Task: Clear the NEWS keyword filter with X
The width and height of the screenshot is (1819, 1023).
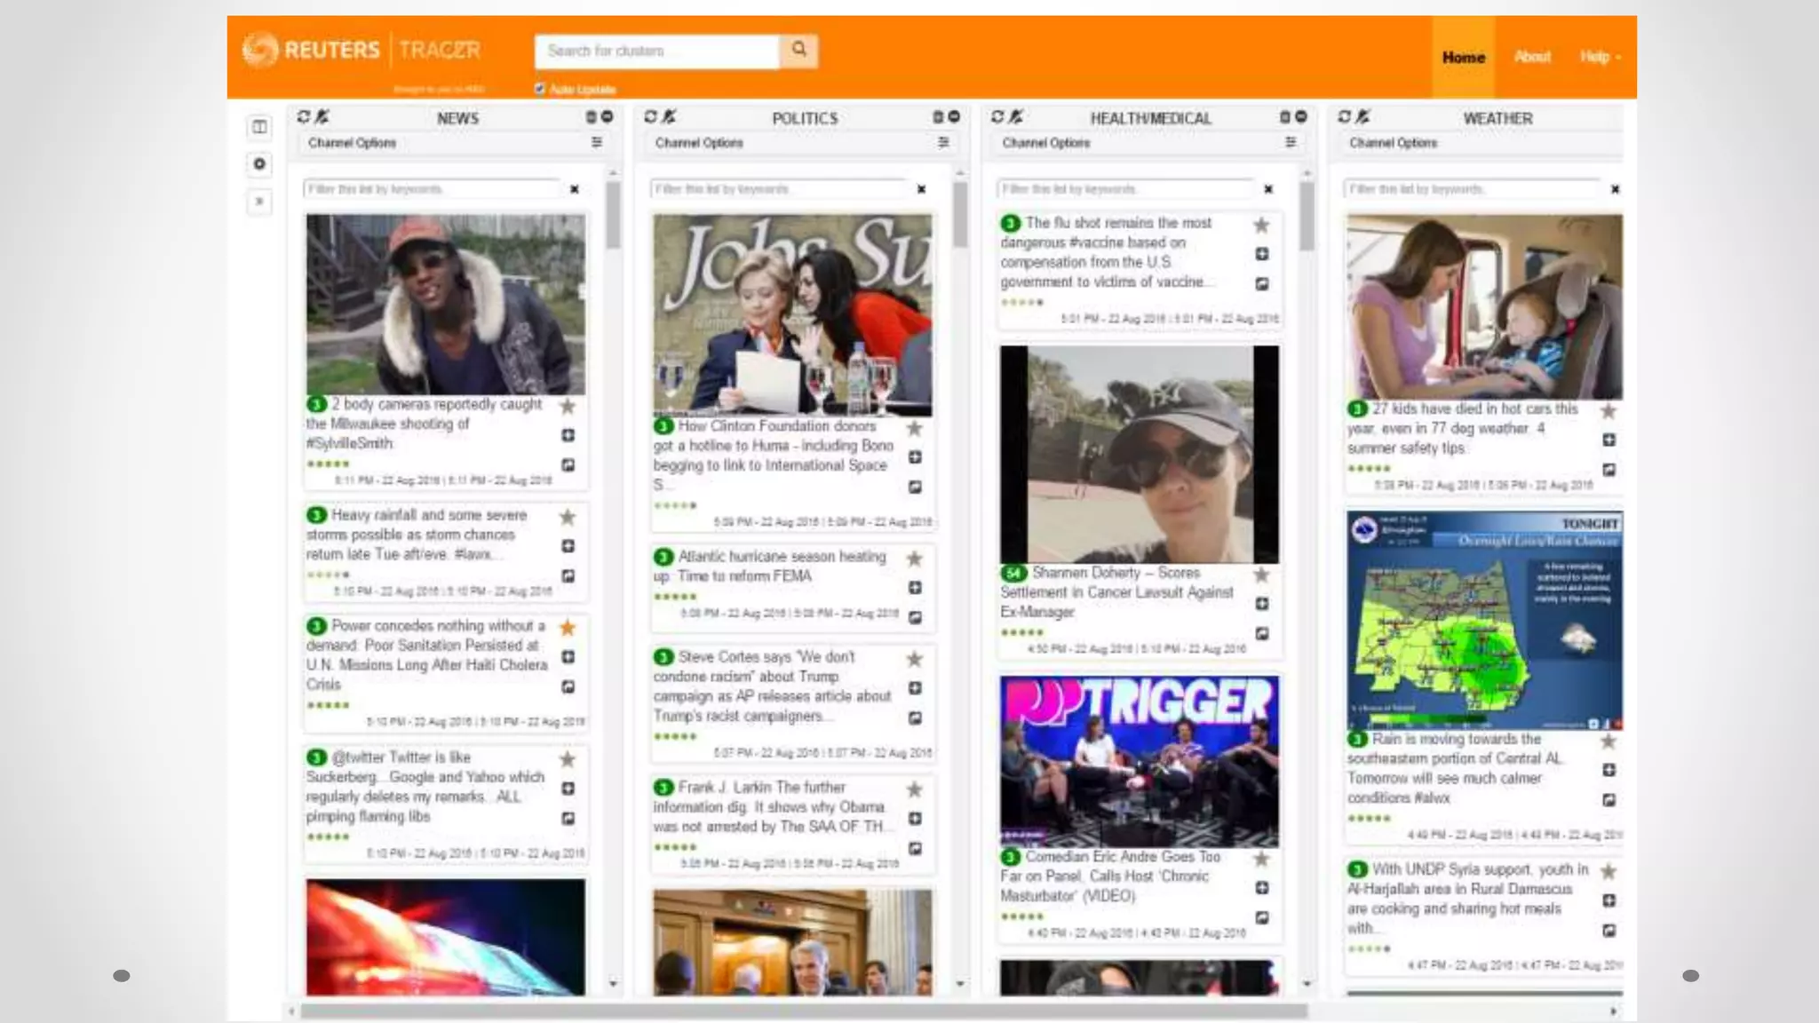Action: coord(575,189)
